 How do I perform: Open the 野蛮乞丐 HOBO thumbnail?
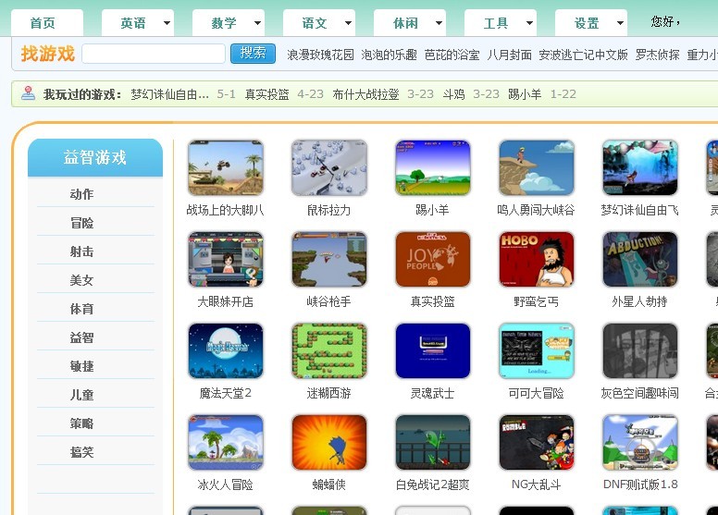coord(537,260)
